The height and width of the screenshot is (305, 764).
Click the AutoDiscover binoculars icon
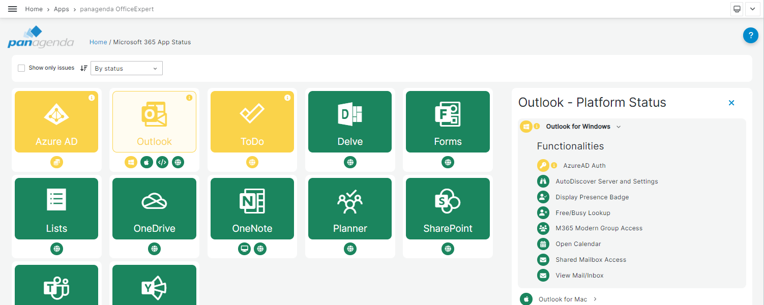tap(543, 181)
